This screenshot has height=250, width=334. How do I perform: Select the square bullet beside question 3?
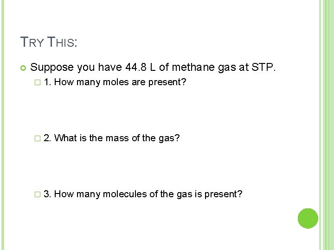(38, 194)
